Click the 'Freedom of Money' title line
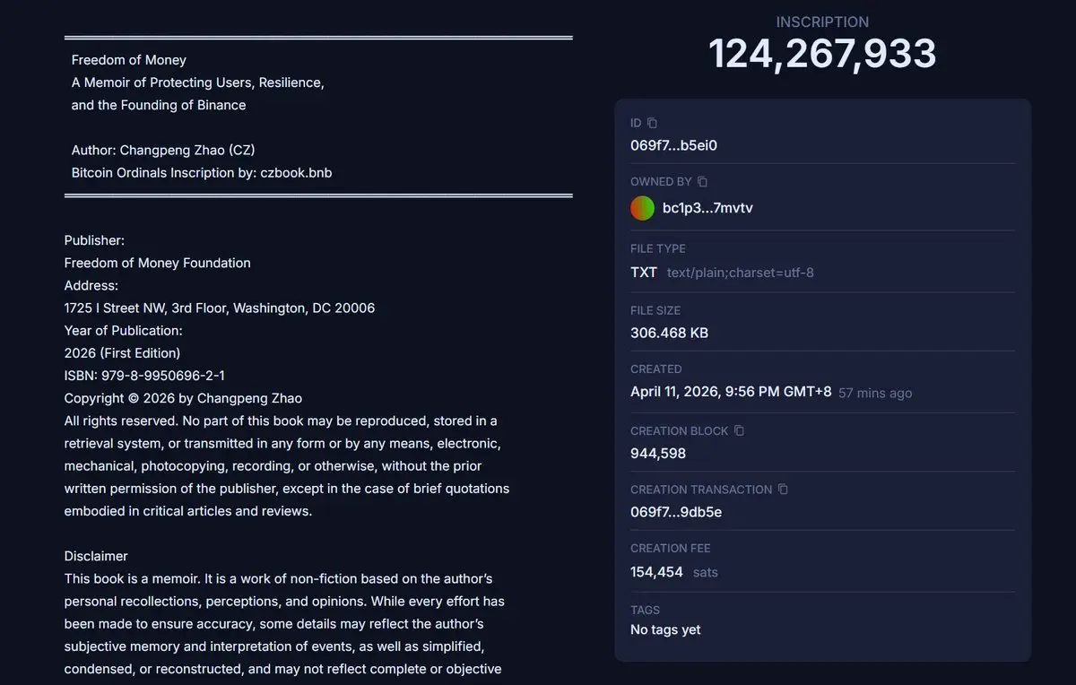 coord(129,60)
